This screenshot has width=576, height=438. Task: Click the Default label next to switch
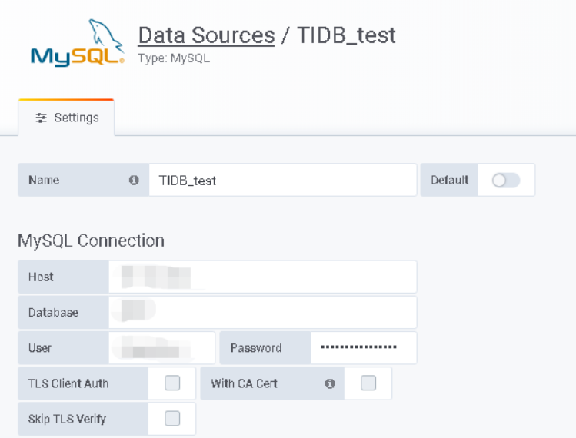click(x=450, y=180)
